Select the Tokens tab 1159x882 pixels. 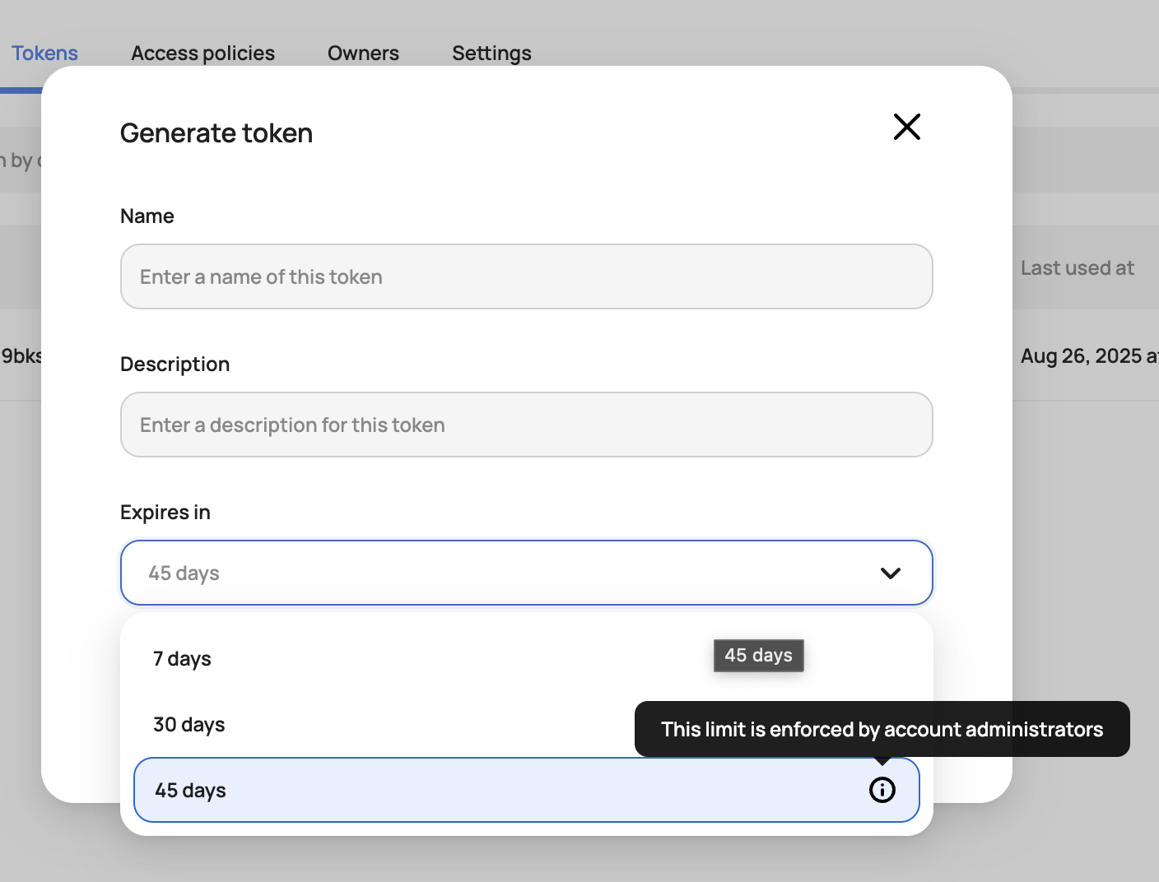pyautogui.click(x=44, y=53)
